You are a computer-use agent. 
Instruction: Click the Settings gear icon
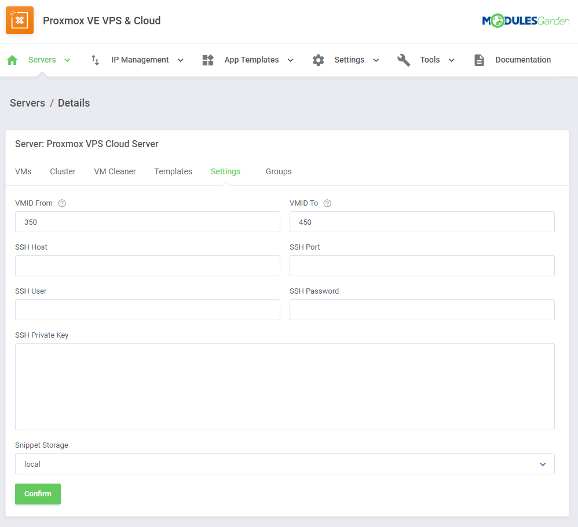318,60
